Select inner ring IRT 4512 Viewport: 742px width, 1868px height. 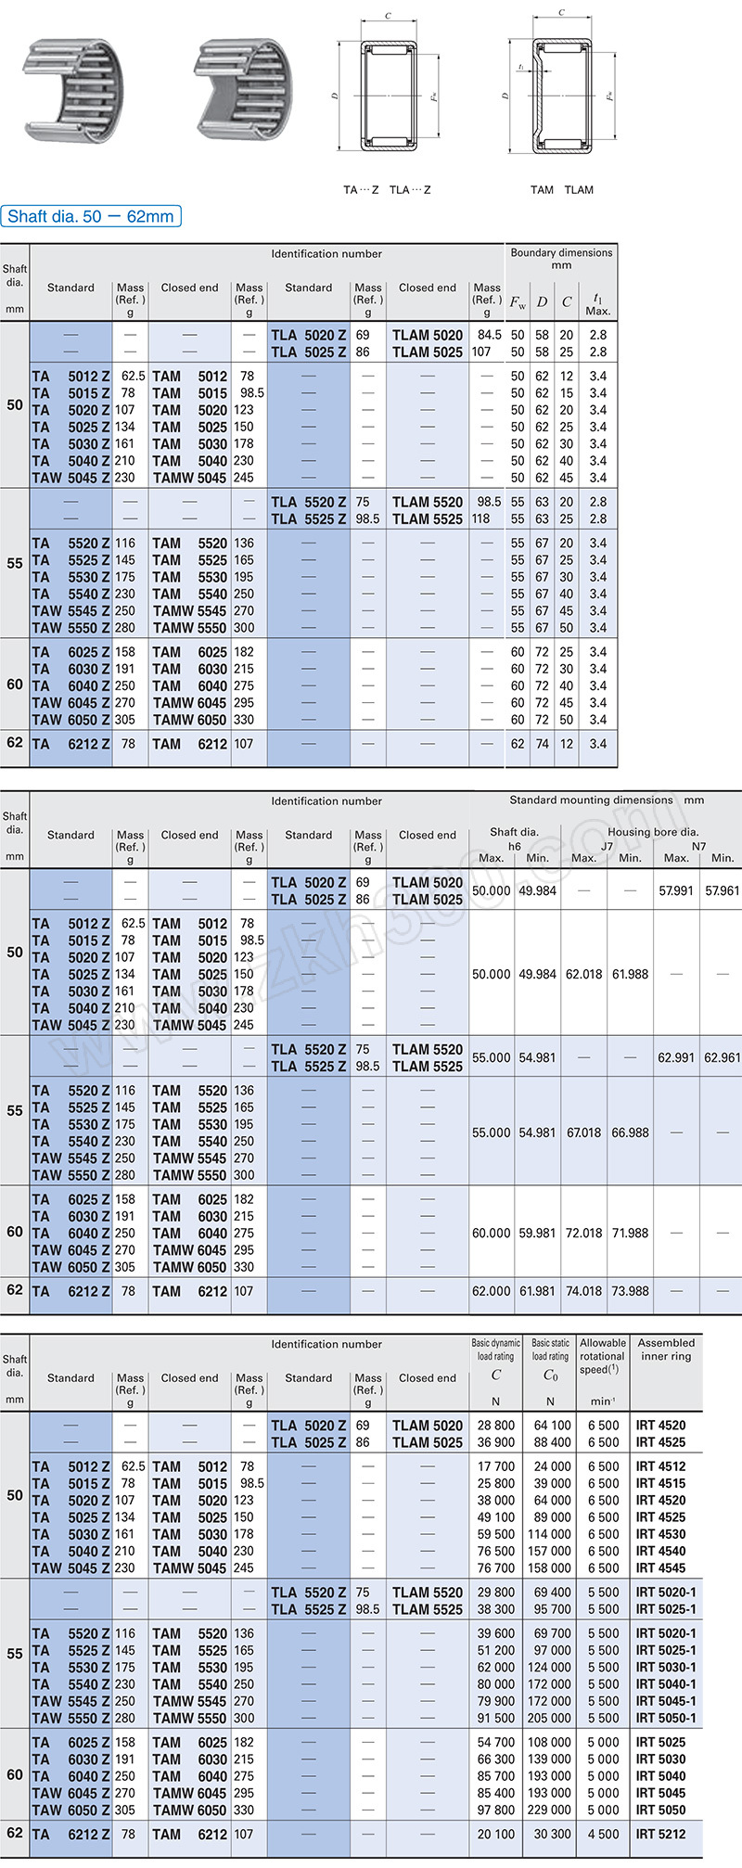[661, 1466]
